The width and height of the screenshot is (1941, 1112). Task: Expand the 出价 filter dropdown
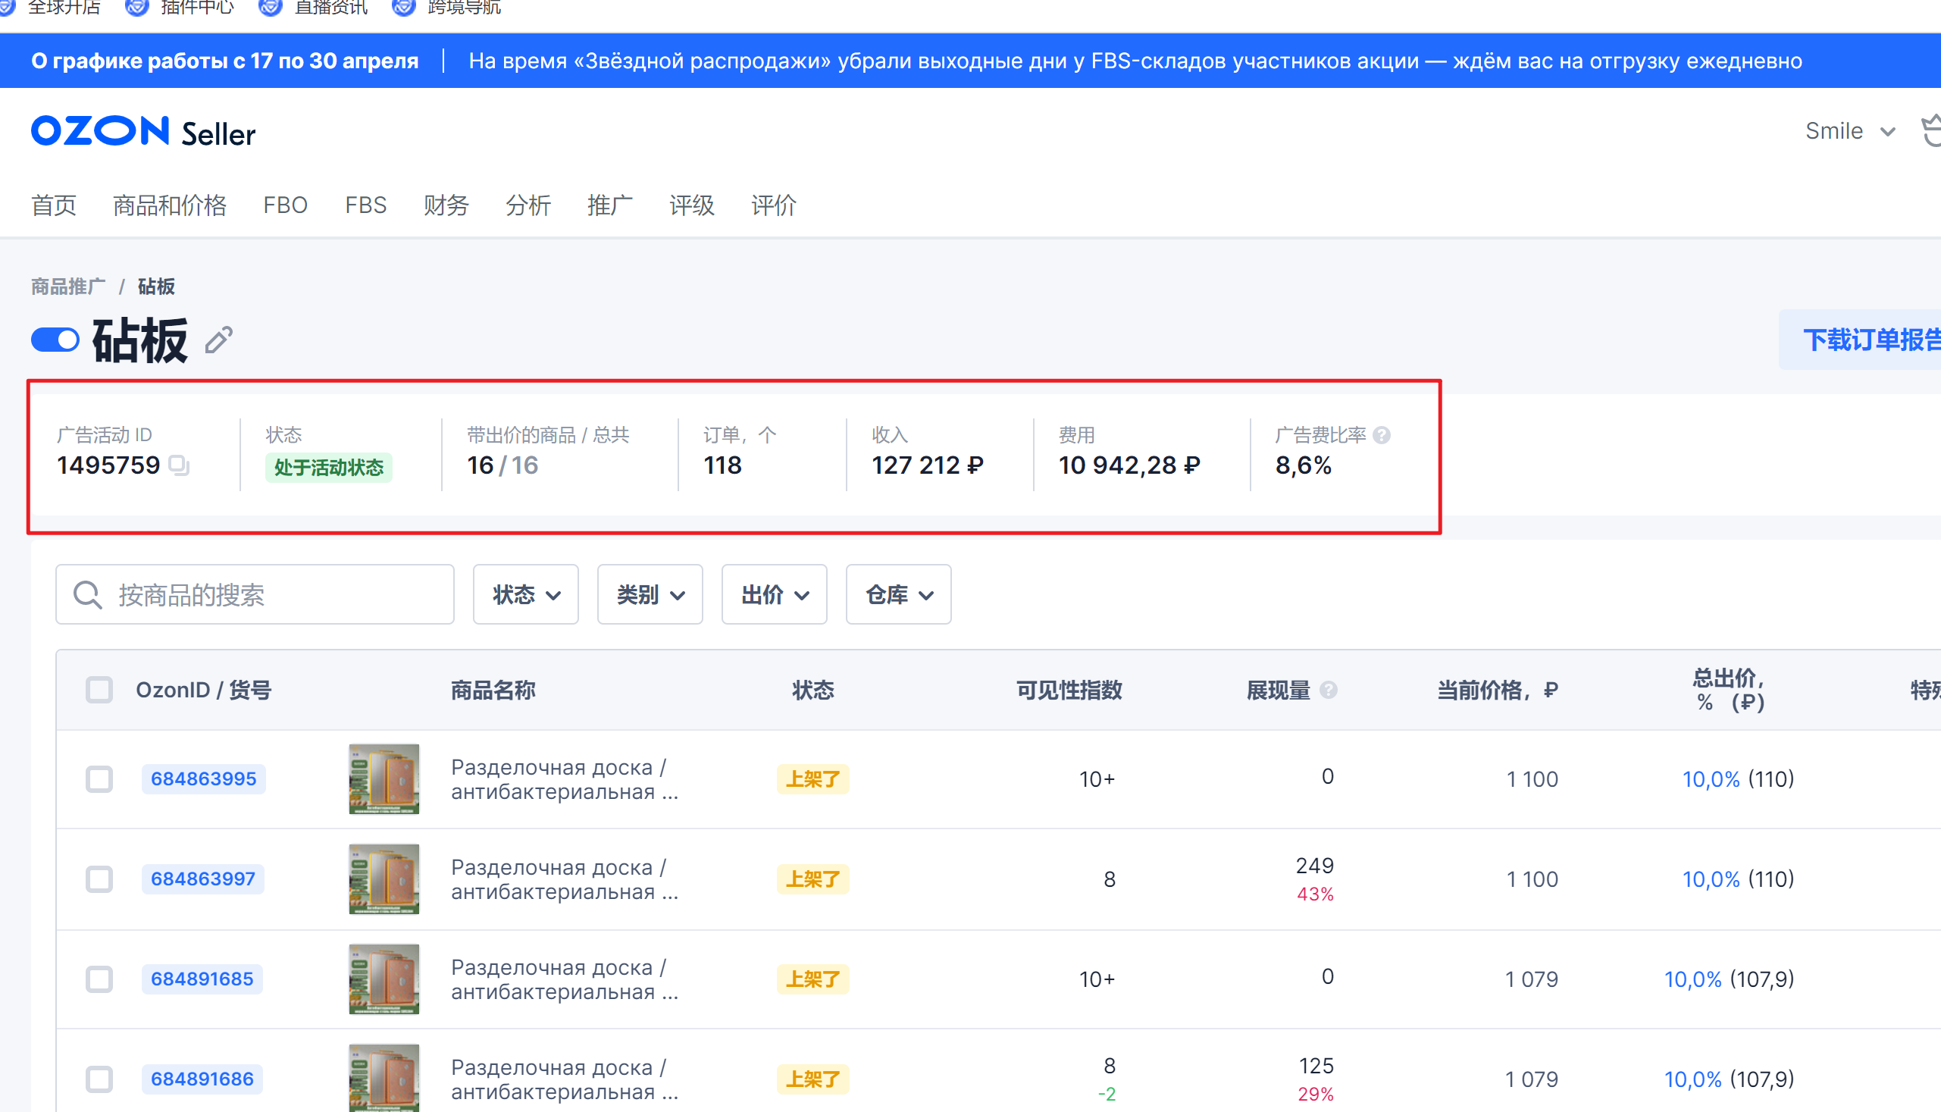tap(774, 594)
